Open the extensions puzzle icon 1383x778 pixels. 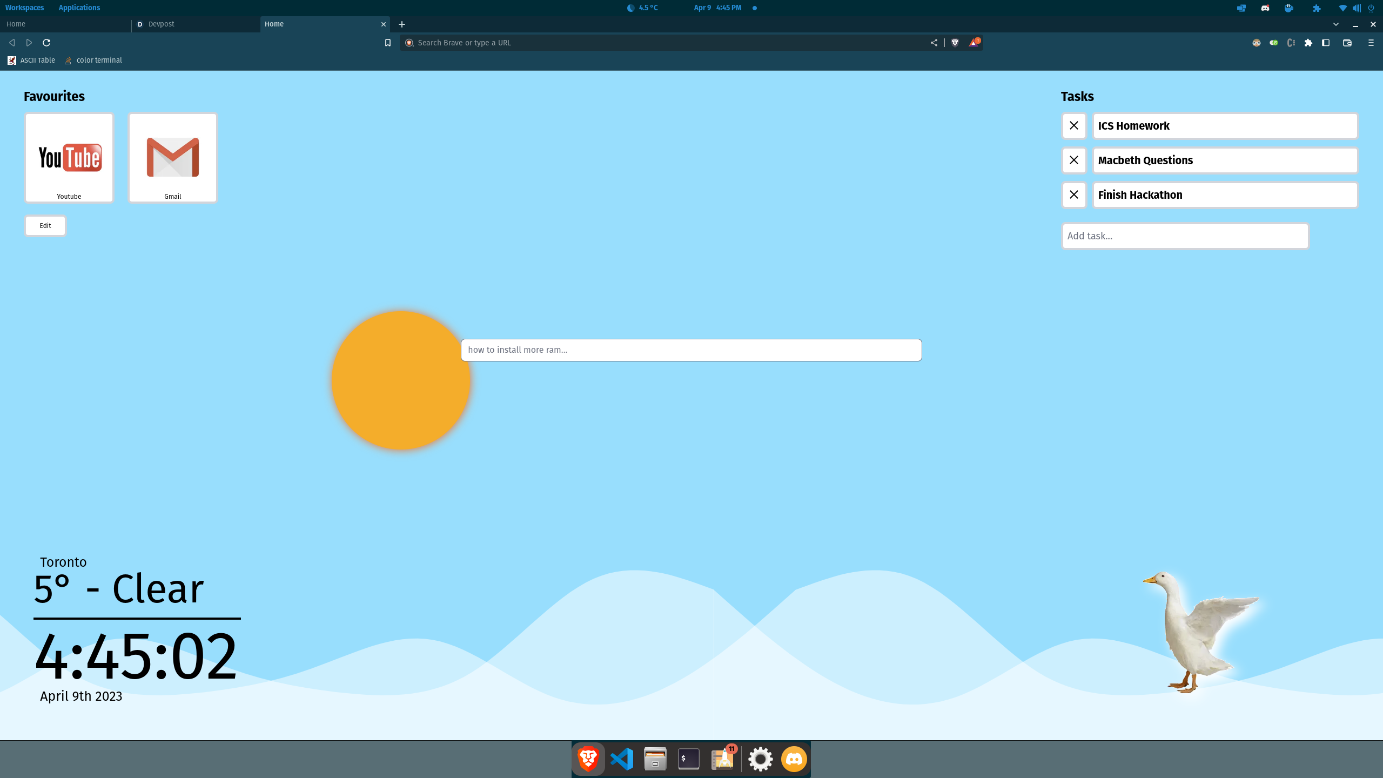click(x=1308, y=43)
